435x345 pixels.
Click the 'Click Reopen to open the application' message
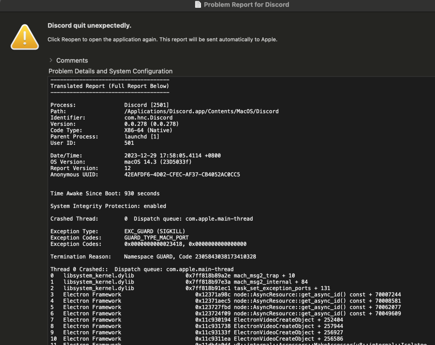162,40
